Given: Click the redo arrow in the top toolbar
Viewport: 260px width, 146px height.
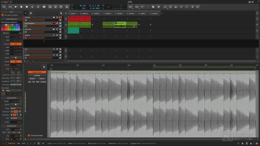Looking at the screenshot, I should [147, 7].
